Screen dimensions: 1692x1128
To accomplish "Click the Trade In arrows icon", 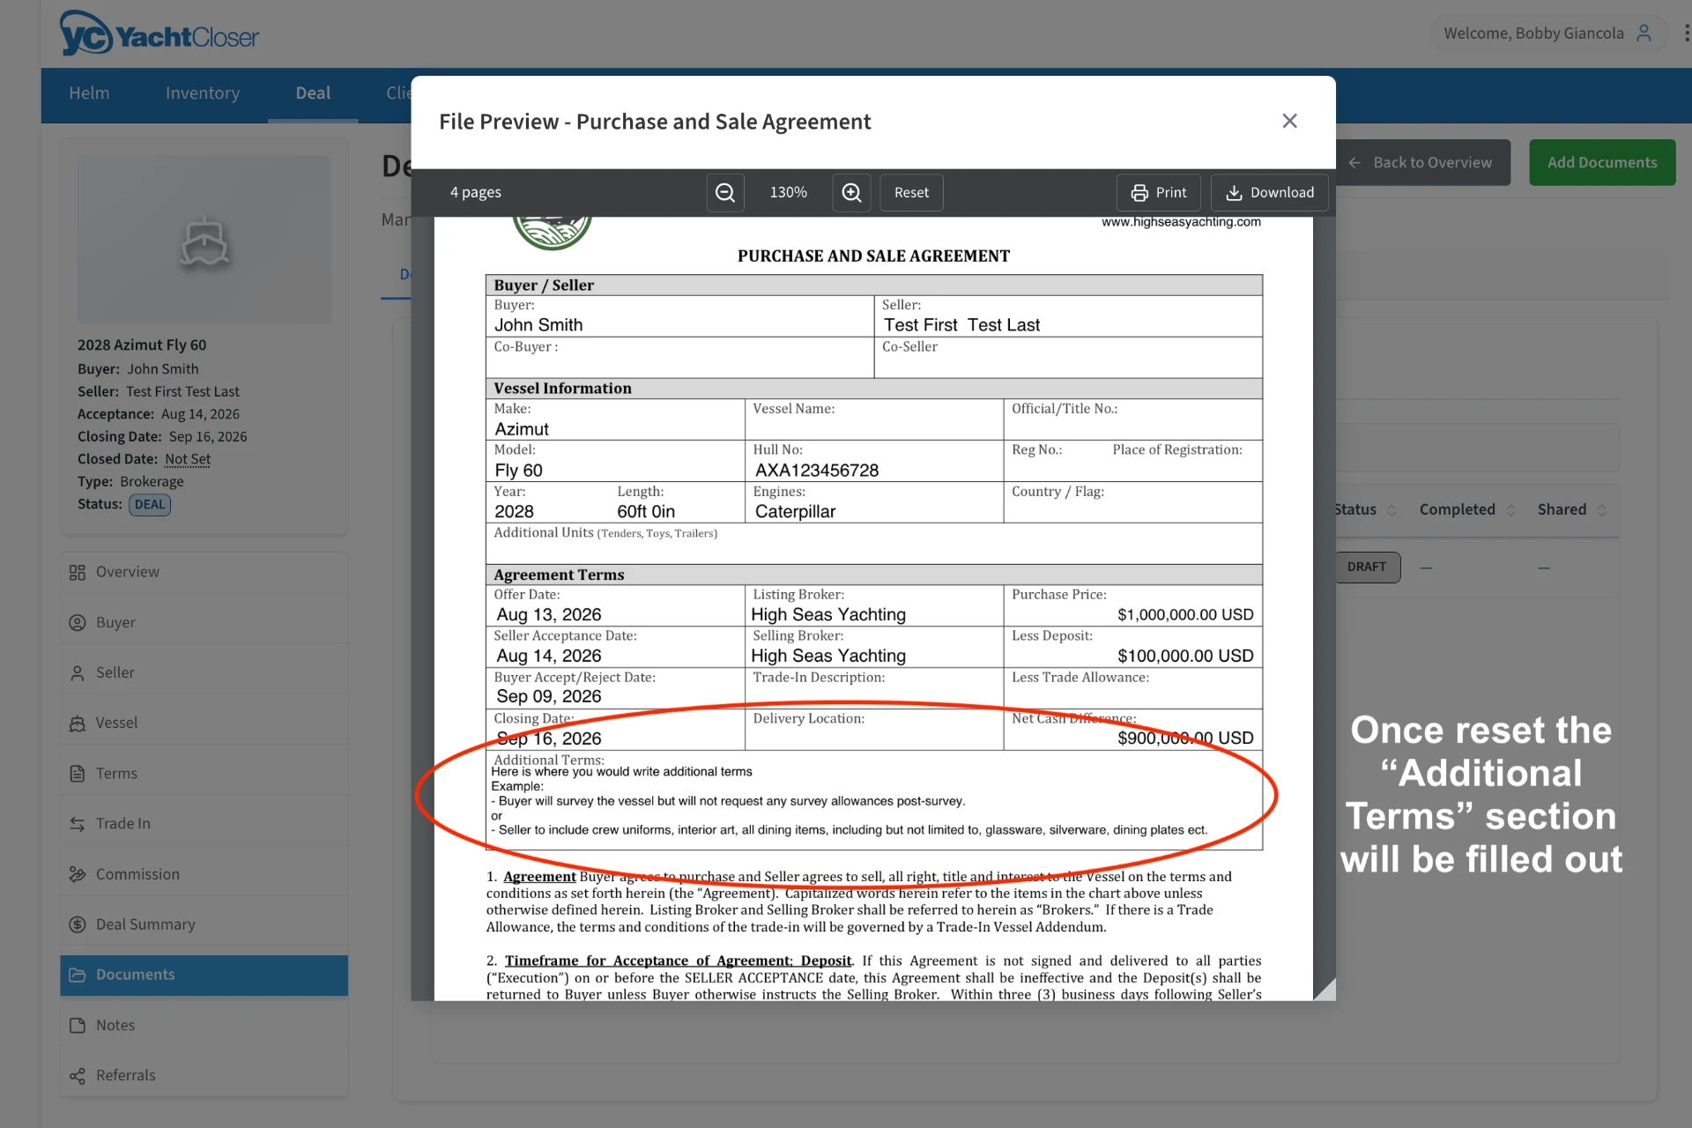I will pos(78,824).
